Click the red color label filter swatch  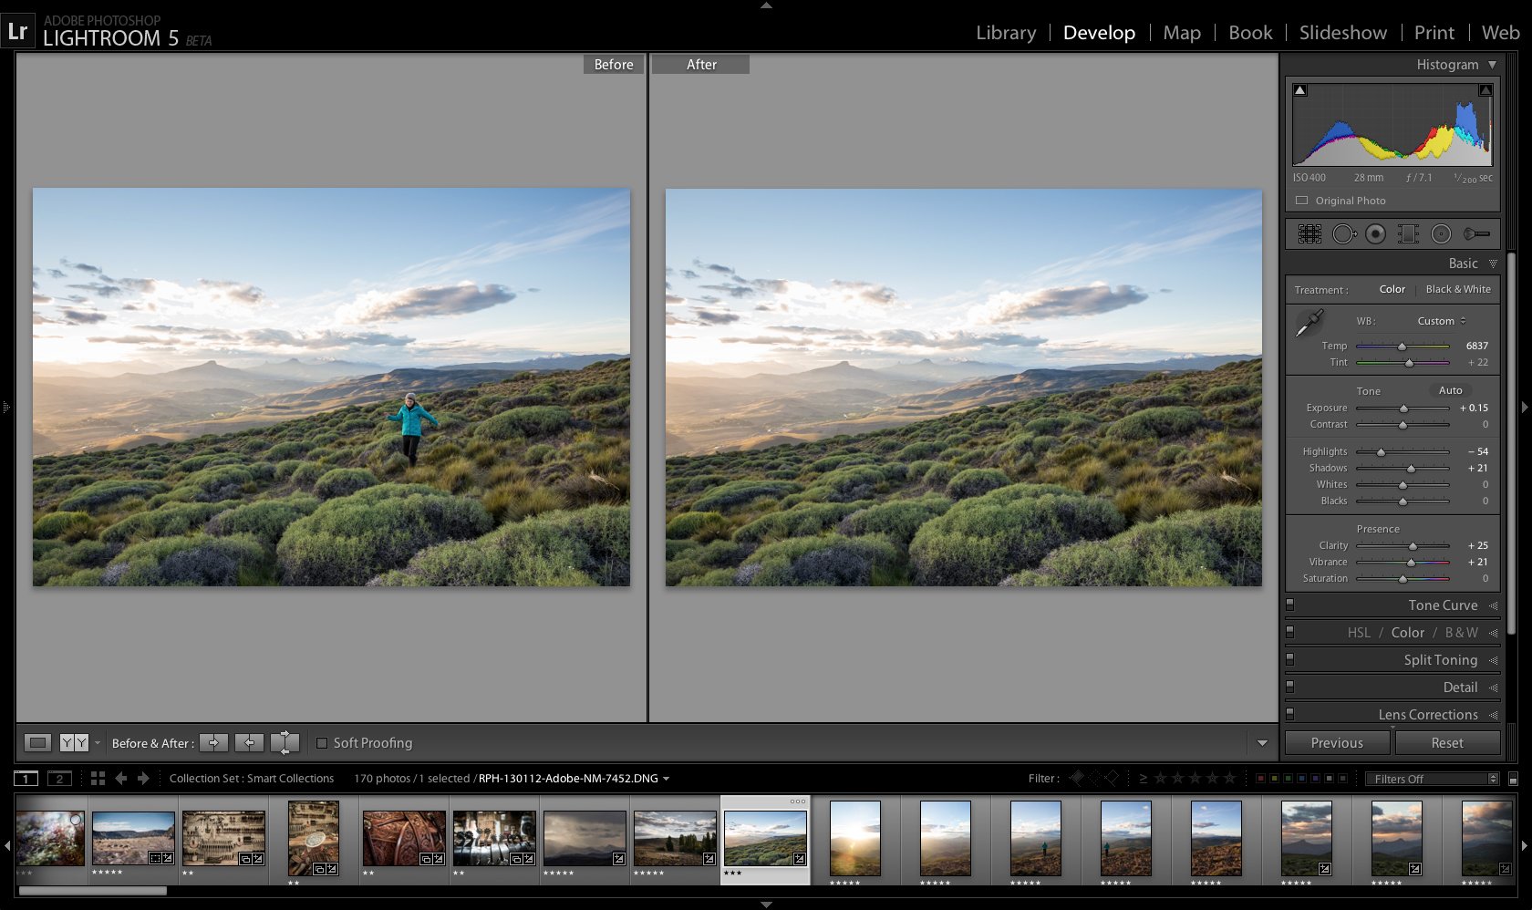[x=1260, y=778]
